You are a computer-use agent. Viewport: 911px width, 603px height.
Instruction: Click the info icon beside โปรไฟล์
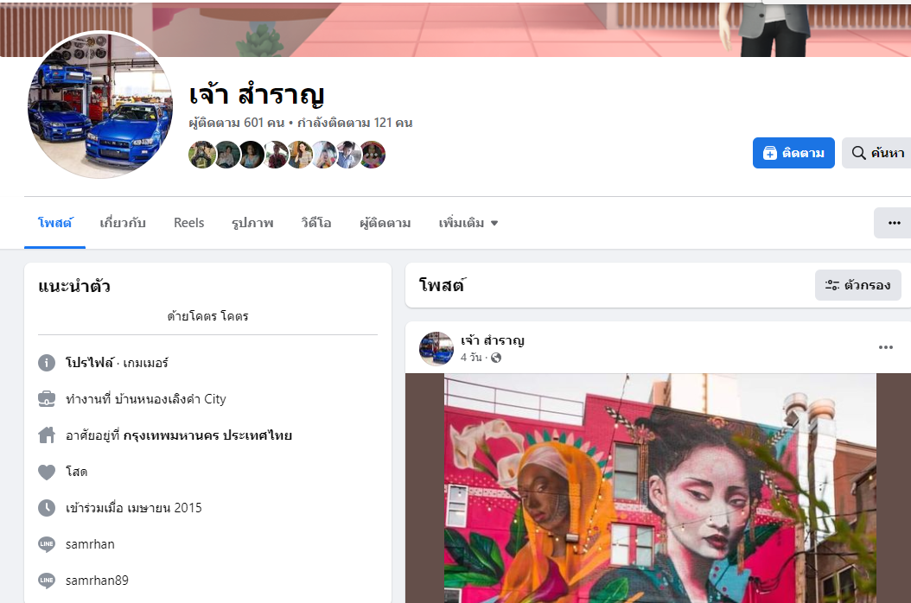pyautogui.click(x=47, y=363)
